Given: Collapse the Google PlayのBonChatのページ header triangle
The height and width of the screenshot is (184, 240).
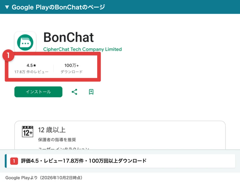Looking at the screenshot, I should 7,7.
